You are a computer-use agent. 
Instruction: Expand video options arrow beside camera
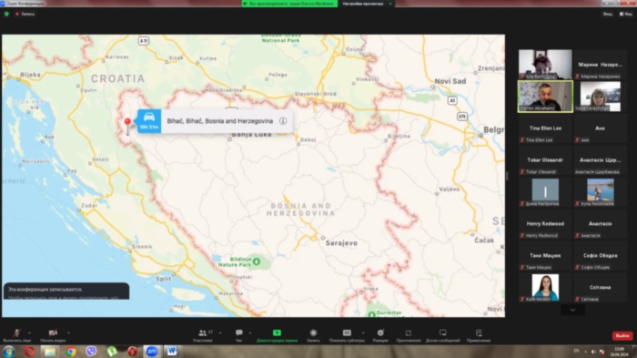pos(68,332)
